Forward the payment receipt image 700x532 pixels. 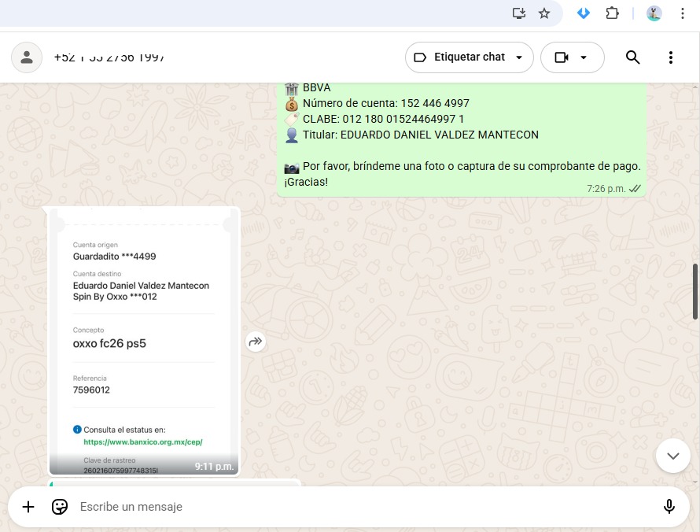[256, 342]
